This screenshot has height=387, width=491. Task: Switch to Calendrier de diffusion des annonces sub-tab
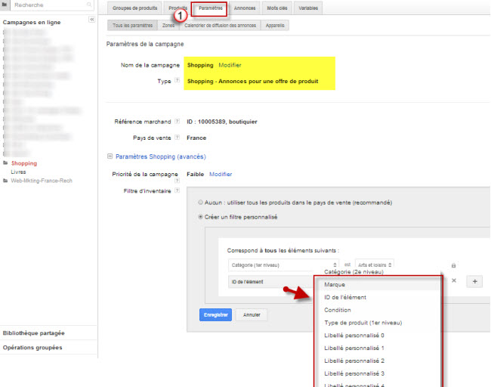pyautogui.click(x=220, y=26)
